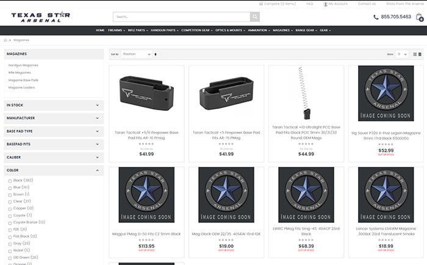427x265 pixels.
Task: Open the Handgun Parts menu
Action: click(x=165, y=30)
